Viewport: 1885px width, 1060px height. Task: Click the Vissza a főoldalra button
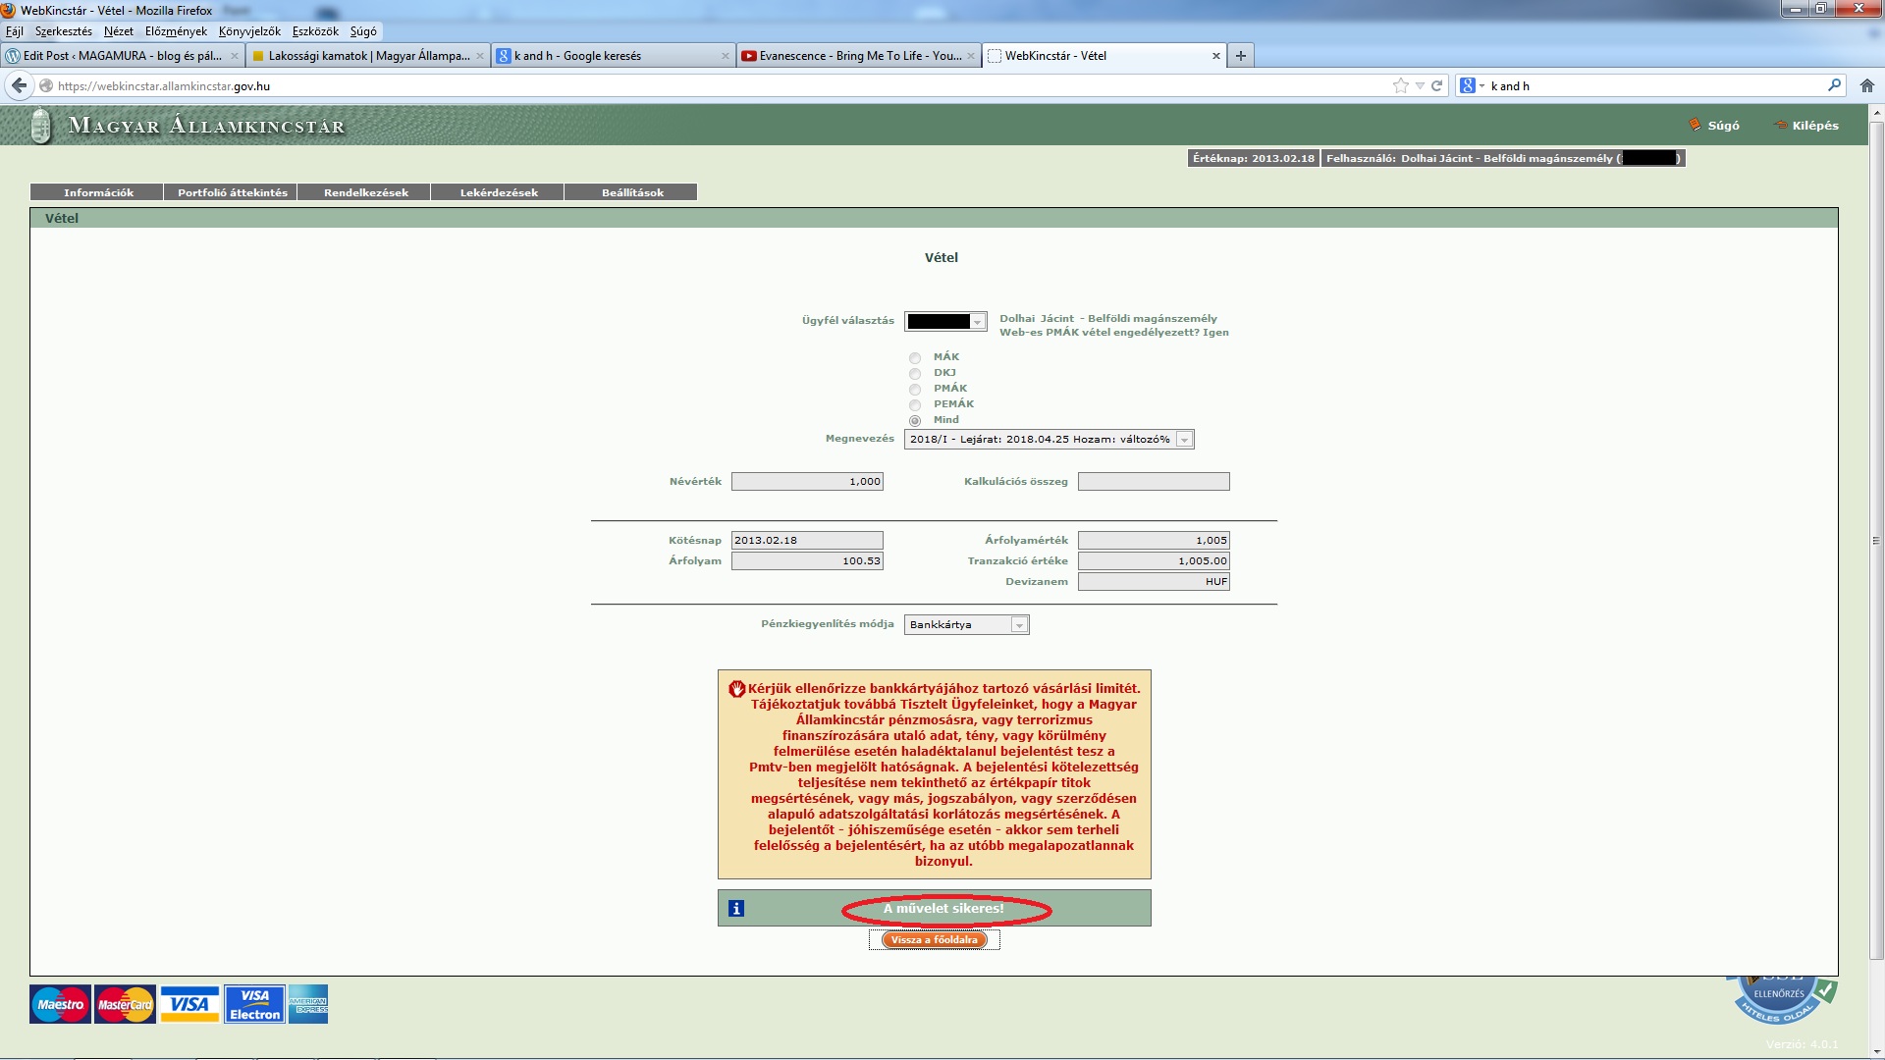pyautogui.click(x=934, y=940)
